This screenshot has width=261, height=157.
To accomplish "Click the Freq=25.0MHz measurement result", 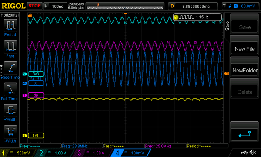I will [x=158, y=146].
